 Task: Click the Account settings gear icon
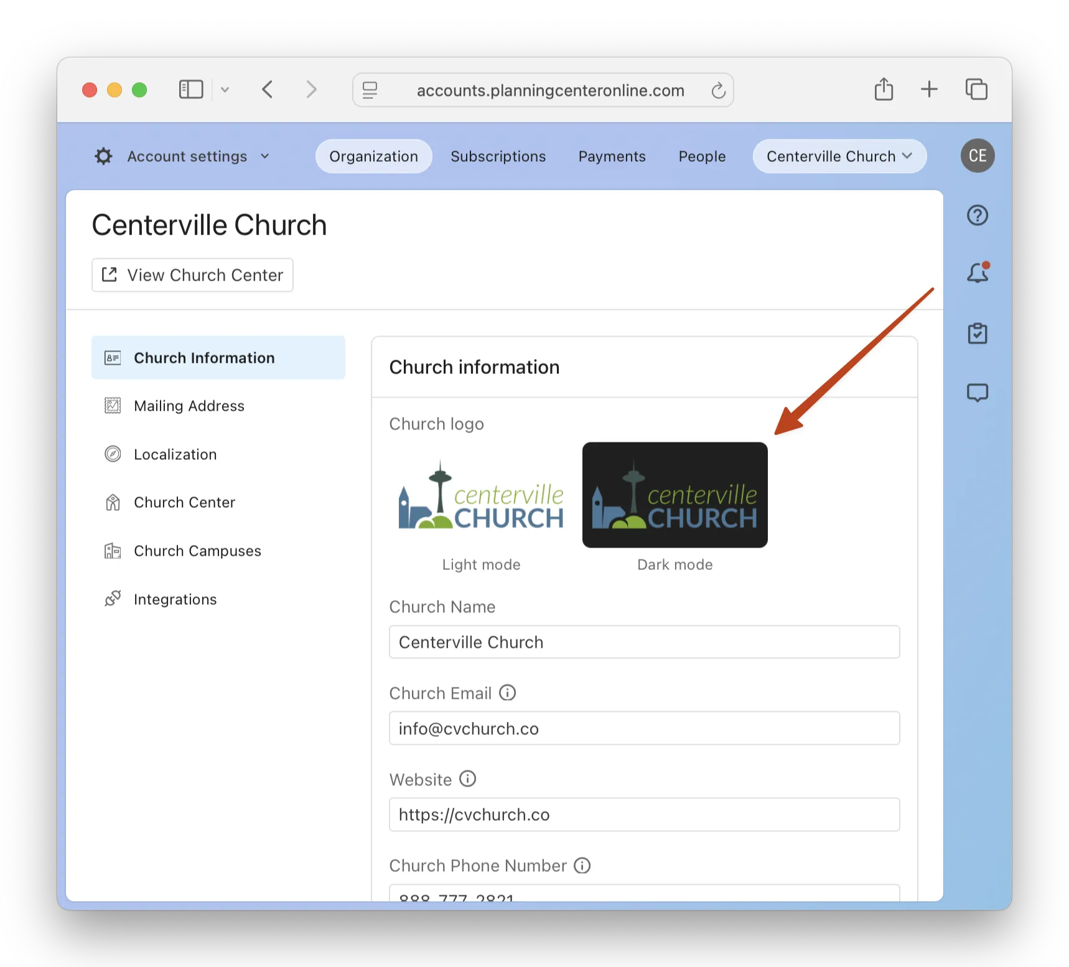pyautogui.click(x=103, y=156)
